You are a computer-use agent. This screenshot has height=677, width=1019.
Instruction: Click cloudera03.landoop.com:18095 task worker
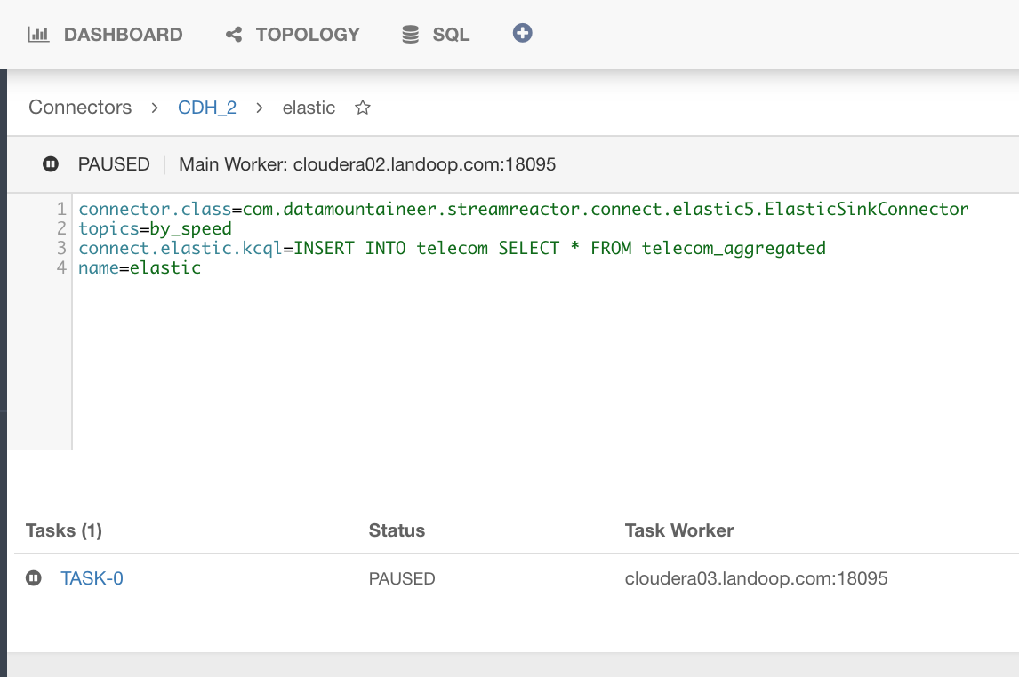[756, 578]
